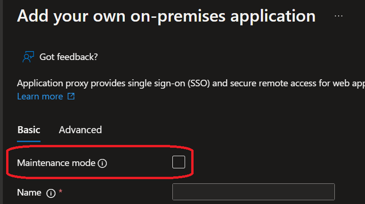Click the info icon beside Name
The width and height of the screenshot is (365, 204).
pyautogui.click(x=51, y=193)
